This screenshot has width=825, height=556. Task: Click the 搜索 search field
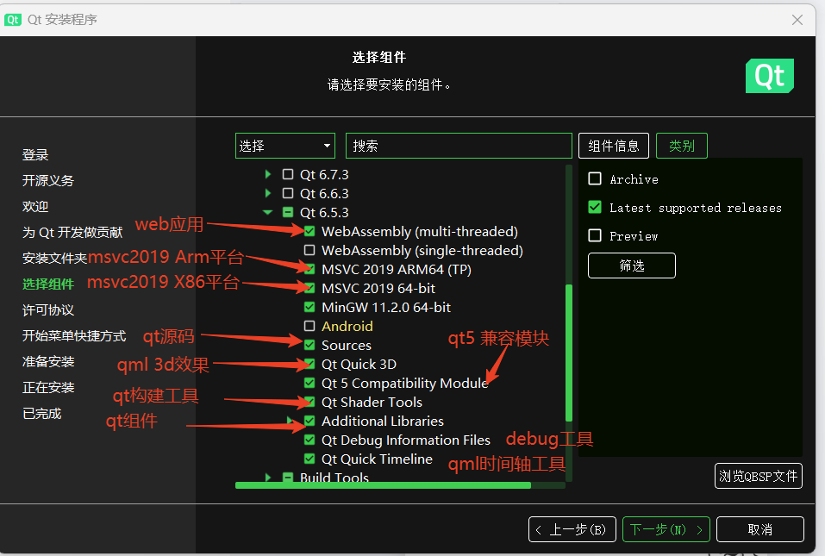(x=459, y=146)
